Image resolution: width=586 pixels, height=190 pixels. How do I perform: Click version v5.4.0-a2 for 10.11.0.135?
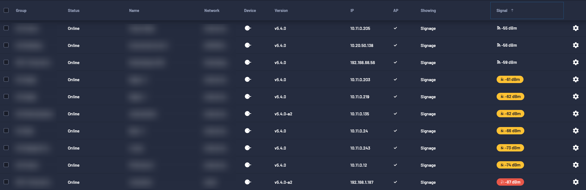click(x=283, y=114)
